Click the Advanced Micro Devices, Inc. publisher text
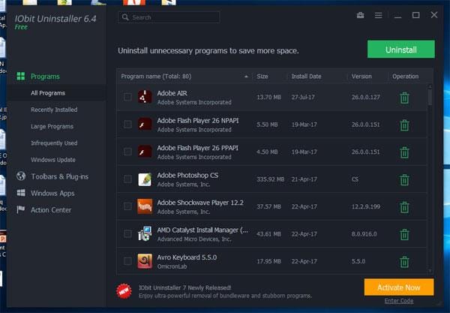 194,239
